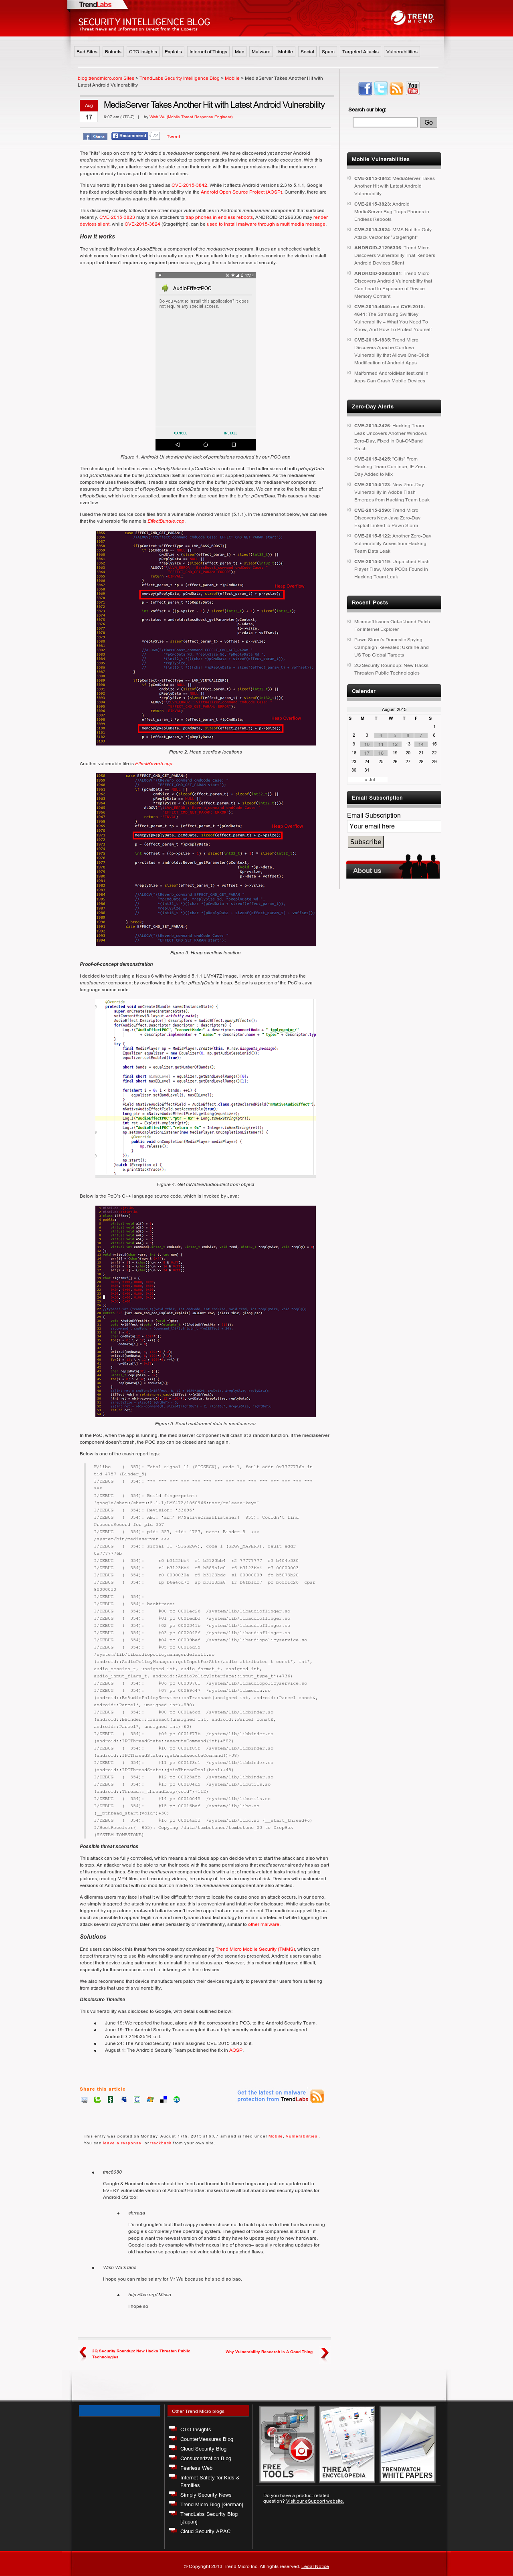This screenshot has width=513, height=2576.
Task: Open the YouTube icon in the sidebar
Action: [413, 89]
